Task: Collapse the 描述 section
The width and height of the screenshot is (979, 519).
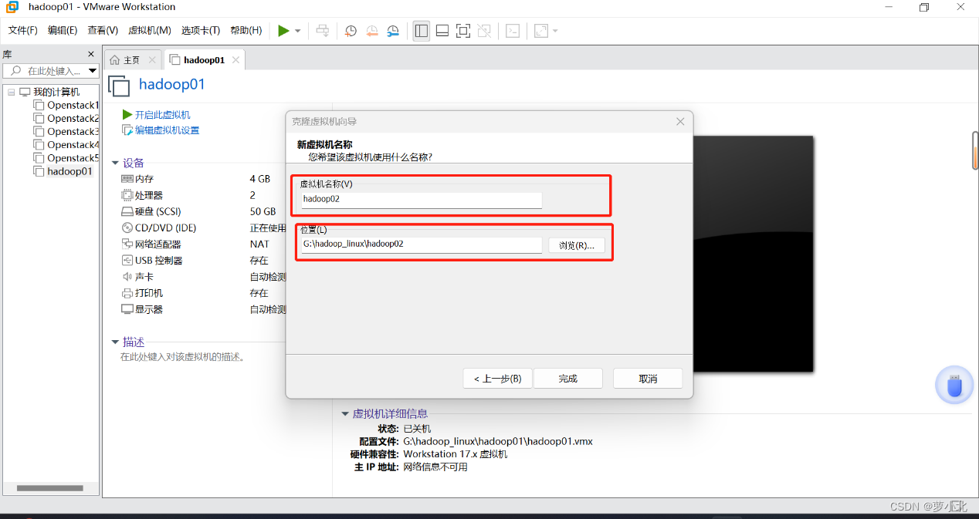Action: point(115,342)
